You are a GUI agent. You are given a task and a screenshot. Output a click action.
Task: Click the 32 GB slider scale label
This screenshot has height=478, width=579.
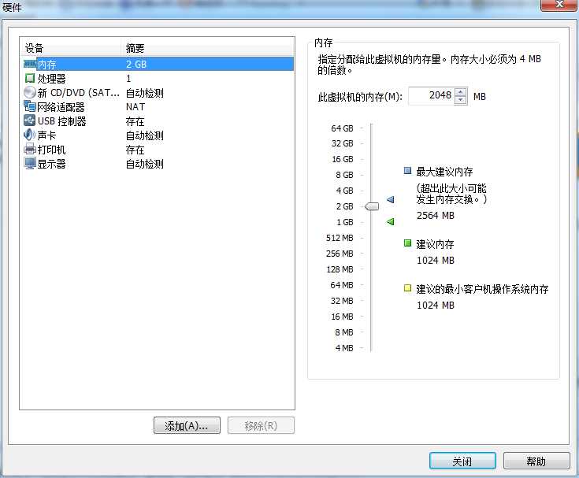(343, 143)
